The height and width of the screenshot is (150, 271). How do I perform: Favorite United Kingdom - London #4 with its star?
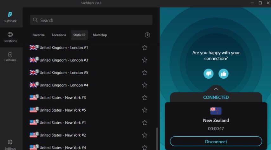pos(145,85)
